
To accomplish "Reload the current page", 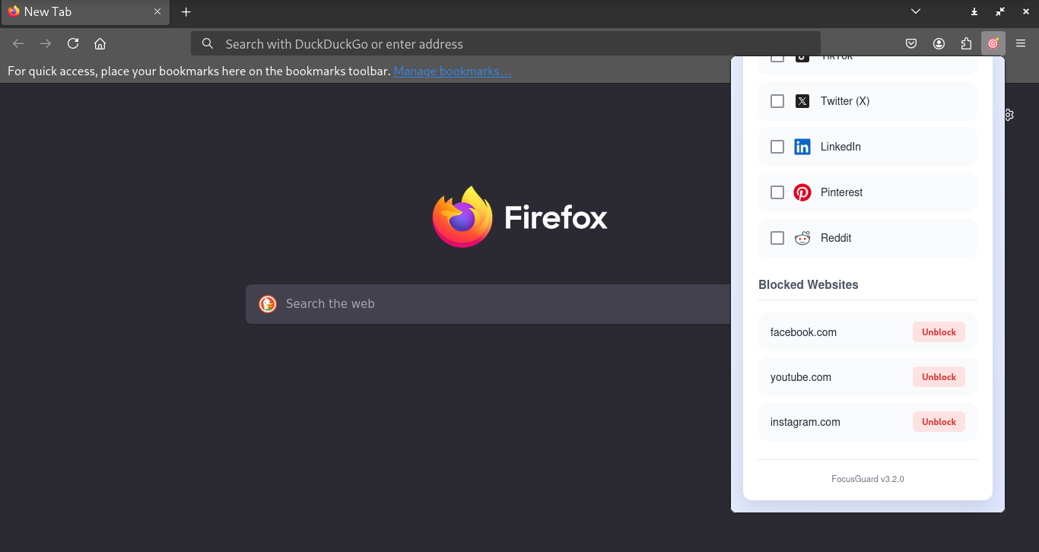I will pyautogui.click(x=73, y=44).
